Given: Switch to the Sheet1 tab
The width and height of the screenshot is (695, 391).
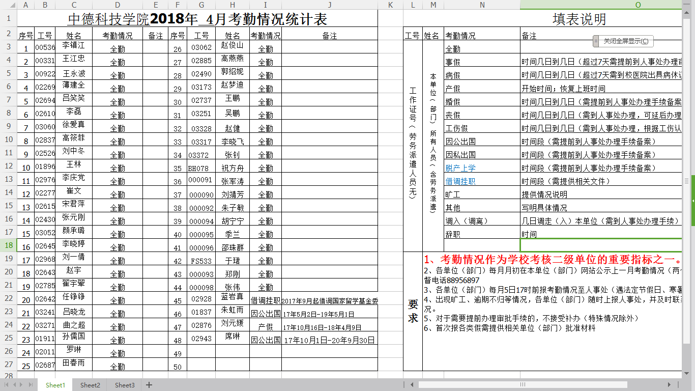Looking at the screenshot, I should (55, 385).
